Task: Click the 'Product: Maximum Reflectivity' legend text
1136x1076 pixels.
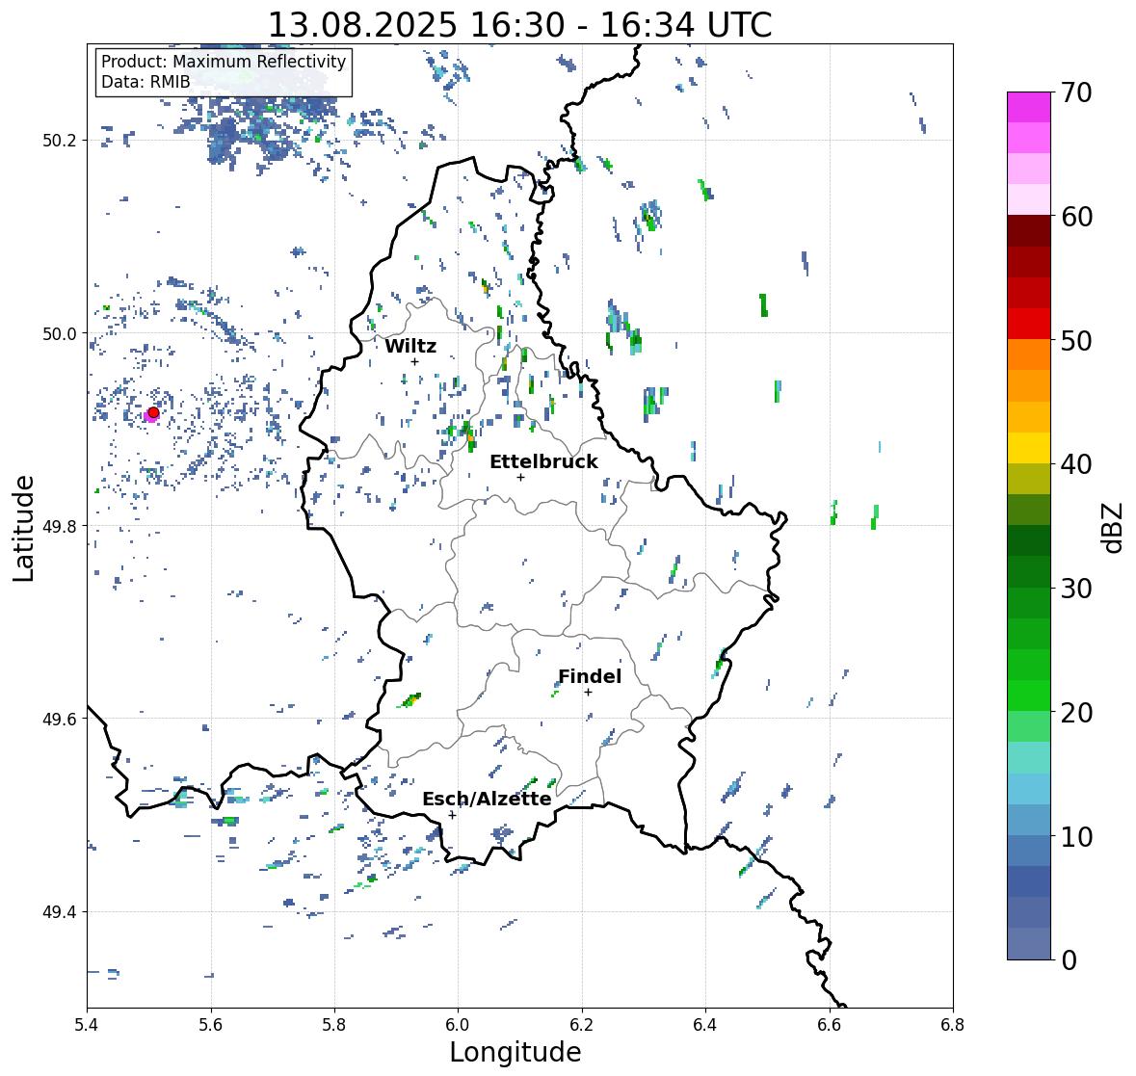Action: [224, 62]
